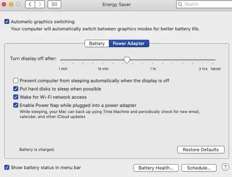Click the 3 hrs slider label

pyautogui.click(x=203, y=69)
